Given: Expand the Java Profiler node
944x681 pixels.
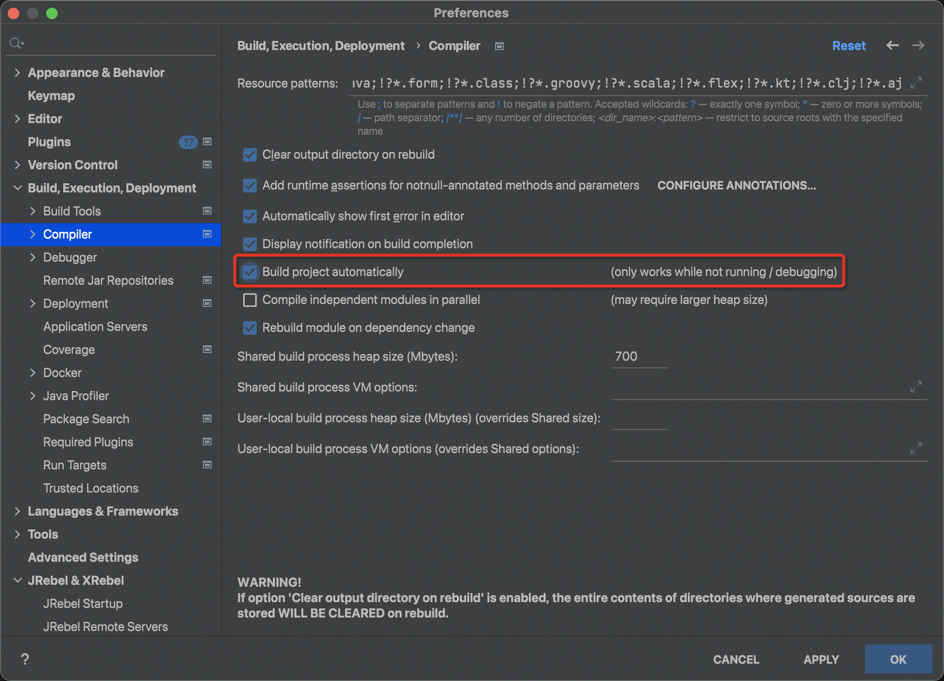Looking at the screenshot, I should click(33, 396).
